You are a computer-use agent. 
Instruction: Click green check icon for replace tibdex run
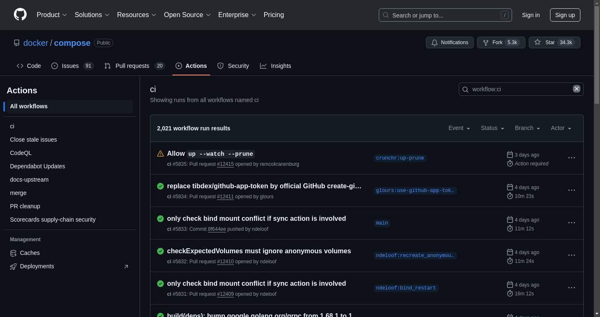coord(160,186)
